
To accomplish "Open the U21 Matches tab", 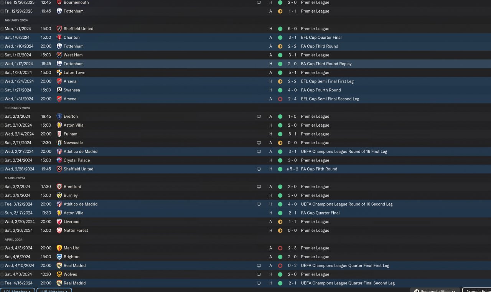I will point(17,290).
